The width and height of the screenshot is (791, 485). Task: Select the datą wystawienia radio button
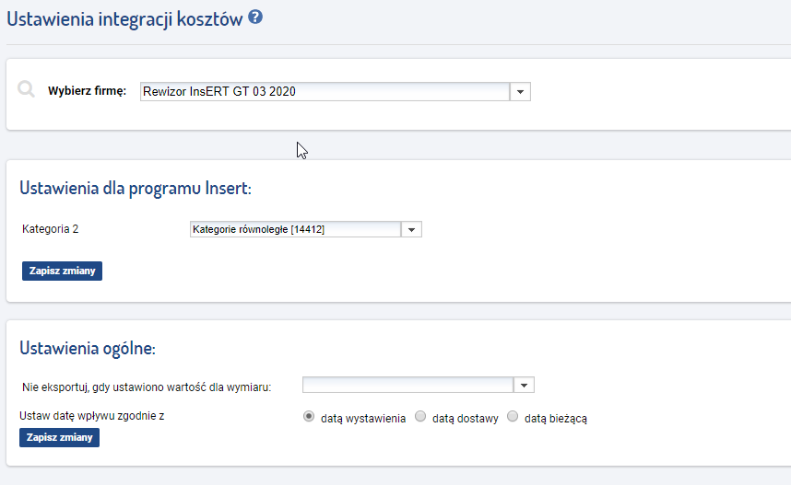[x=309, y=417]
